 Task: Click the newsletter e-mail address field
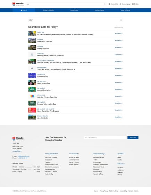tap(105, 138)
